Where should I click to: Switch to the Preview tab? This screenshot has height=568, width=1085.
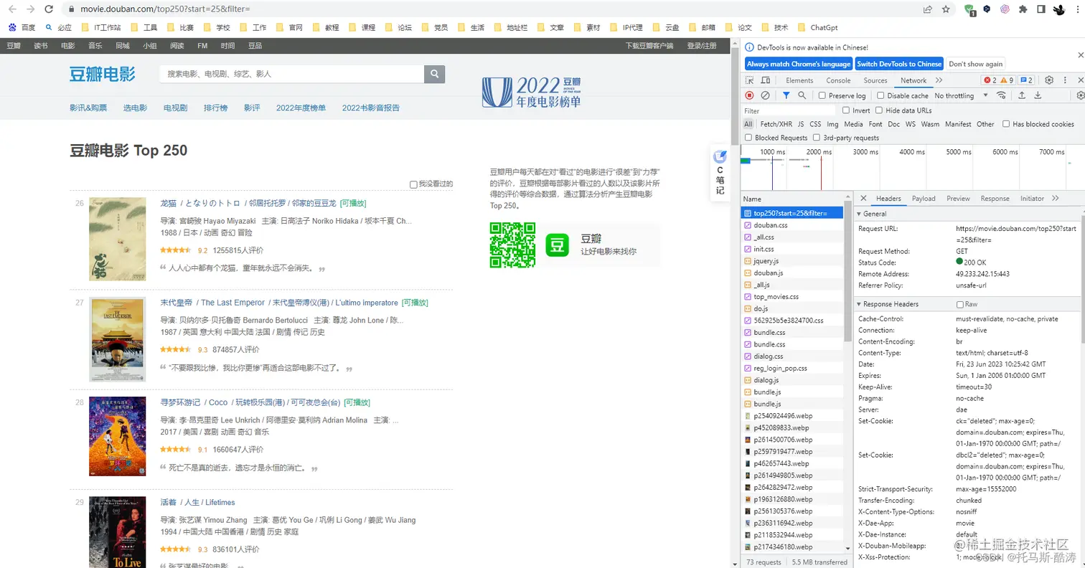click(958, 199)
